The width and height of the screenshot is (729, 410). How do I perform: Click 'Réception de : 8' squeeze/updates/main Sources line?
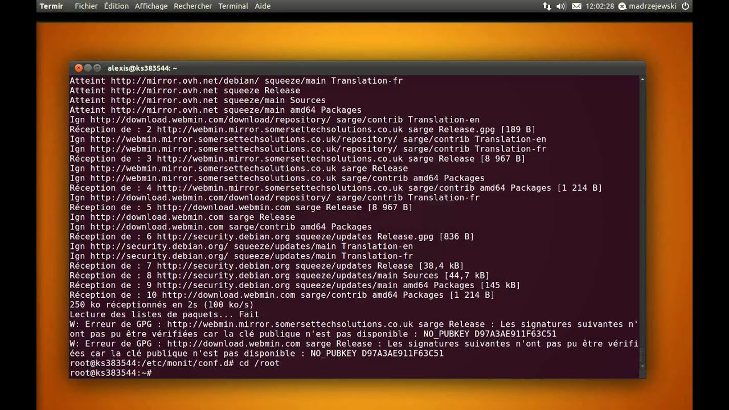click(280, 276)
